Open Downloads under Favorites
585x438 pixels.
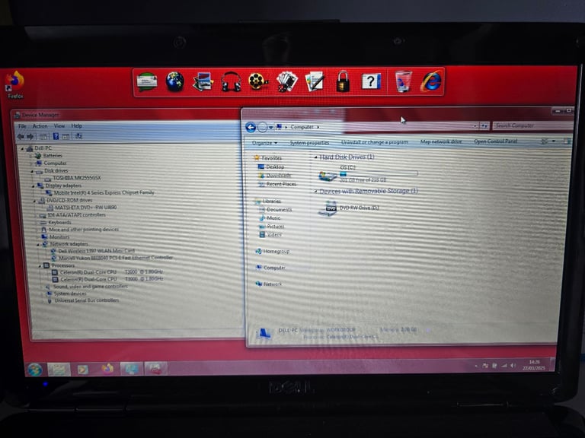pos(274,176)
